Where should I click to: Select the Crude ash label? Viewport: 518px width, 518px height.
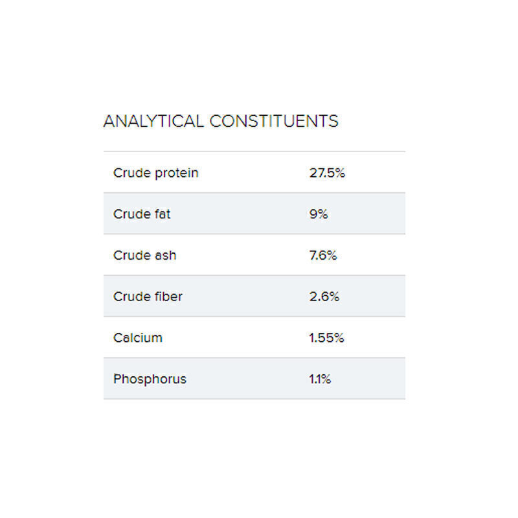144,255
